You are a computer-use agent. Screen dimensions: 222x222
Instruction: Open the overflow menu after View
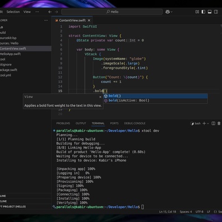pos(37,12)
